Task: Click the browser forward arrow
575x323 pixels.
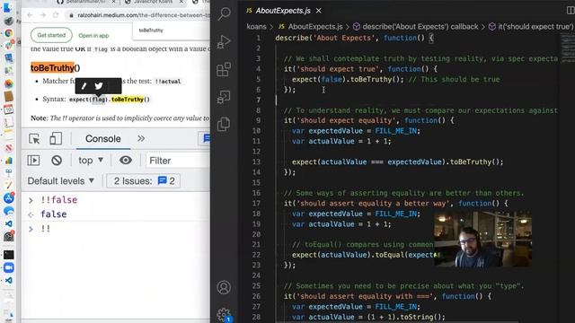Action: pos(43,15)
